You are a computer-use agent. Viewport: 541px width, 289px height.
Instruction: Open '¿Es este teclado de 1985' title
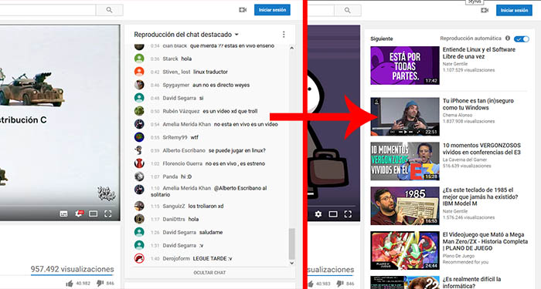coord(480,197)
